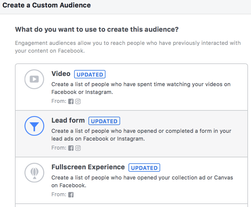Click the UPDATED badge next to Lead form
The width and height of the screenshot is (251, 207).
104,121
